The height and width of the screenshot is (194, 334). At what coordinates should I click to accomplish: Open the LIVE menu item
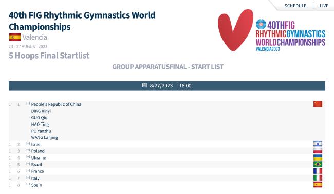(324, 6)
